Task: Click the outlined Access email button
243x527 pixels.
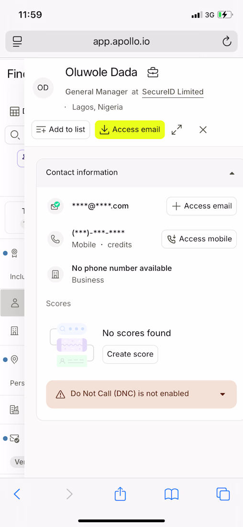Action: click(x=201, y=206)
